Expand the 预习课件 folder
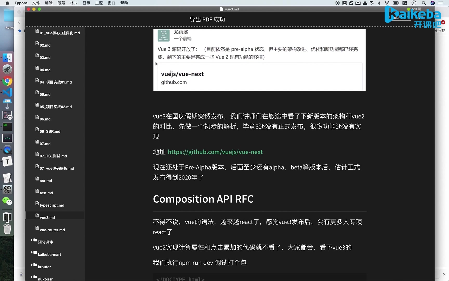449x281 pixels. [32, 240]
